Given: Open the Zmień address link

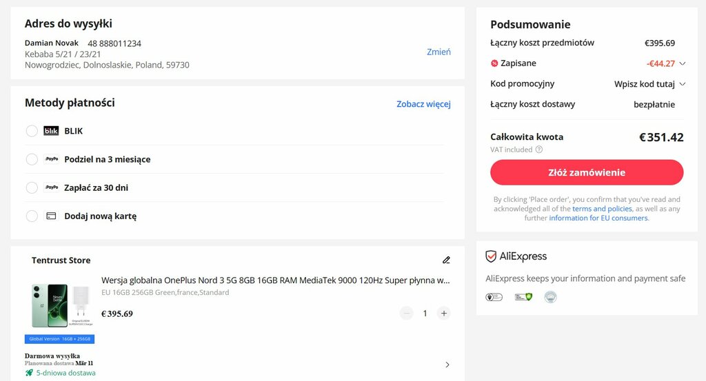Looking at the screenshot, I should point(438,52).
